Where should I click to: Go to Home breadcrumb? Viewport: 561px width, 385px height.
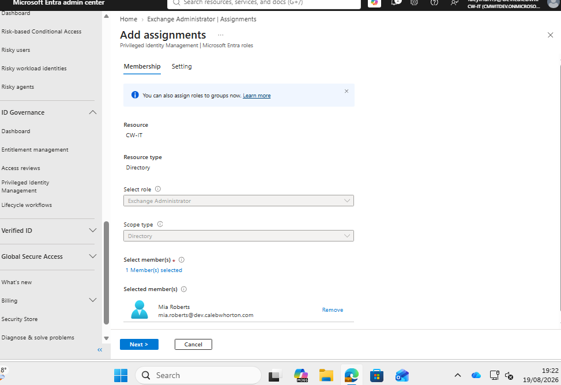(x=129, y=20)
